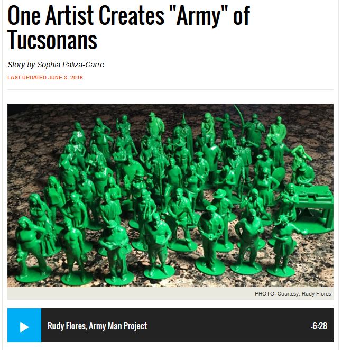Click the Rudy Flores, Army Man Project title

[97, 326]
